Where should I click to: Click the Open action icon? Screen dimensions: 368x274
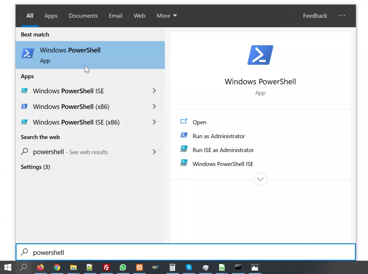pos(184,121)
